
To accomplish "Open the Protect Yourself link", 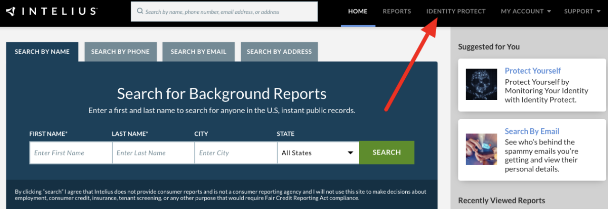I will (533, 71).
